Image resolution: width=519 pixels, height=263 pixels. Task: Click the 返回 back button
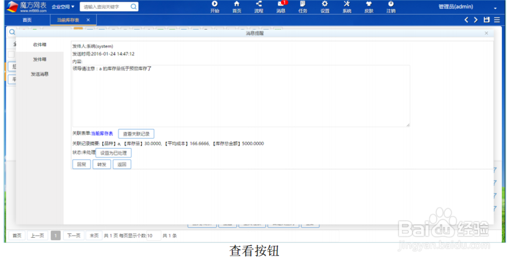pyautogui.click(x=122, y=164)
